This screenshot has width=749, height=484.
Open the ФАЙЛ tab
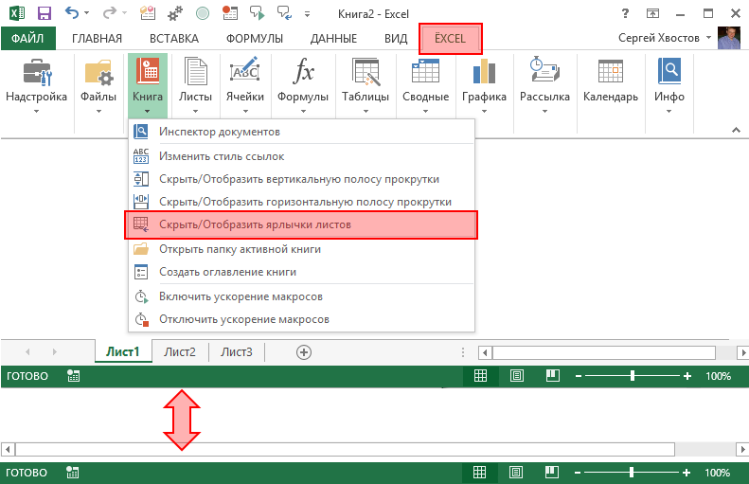coord(27,38)
